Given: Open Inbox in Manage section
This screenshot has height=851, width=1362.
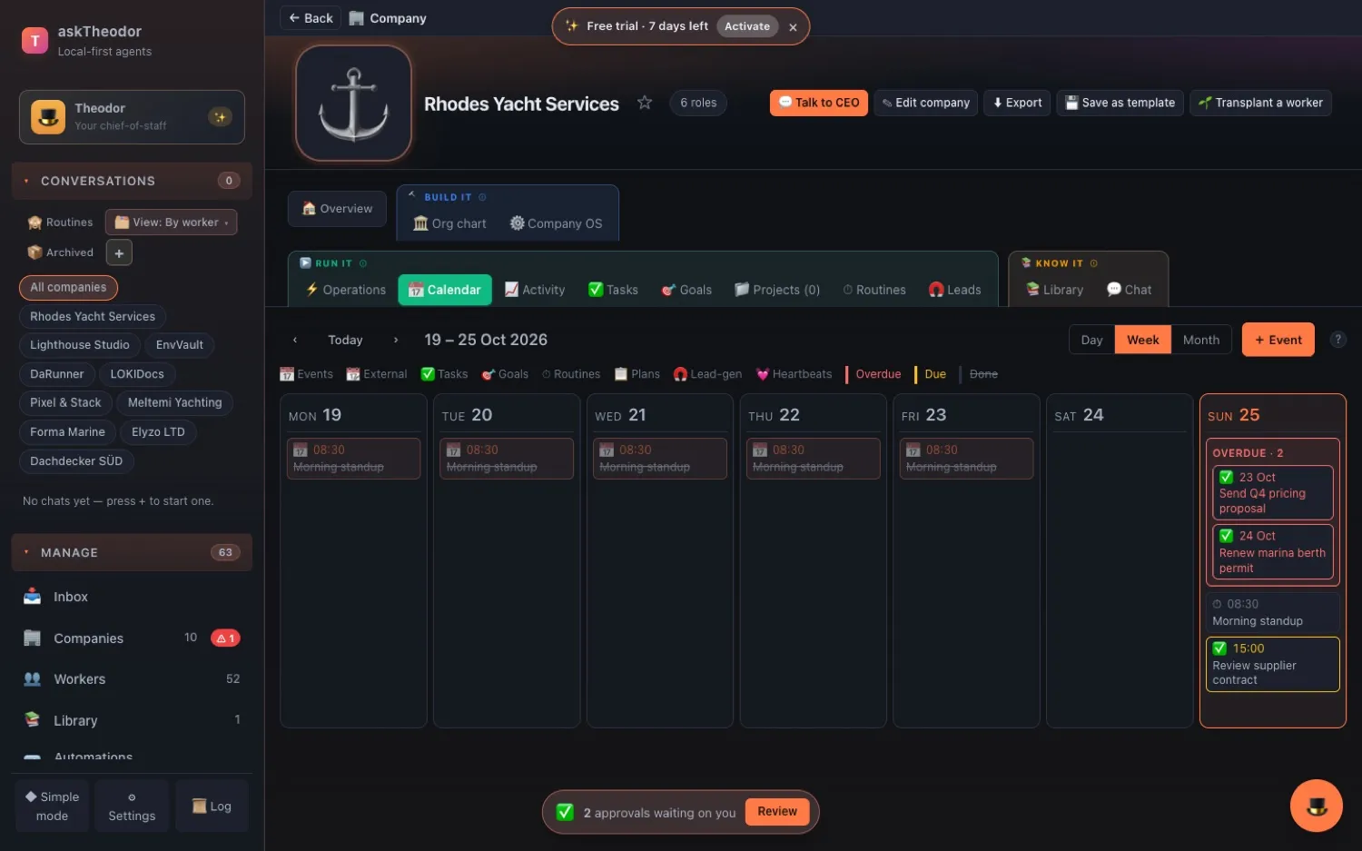Looking at the screenshot, I should click(132, 597).
